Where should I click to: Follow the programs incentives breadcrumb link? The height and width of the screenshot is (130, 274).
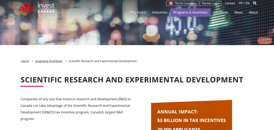(49, 61)
